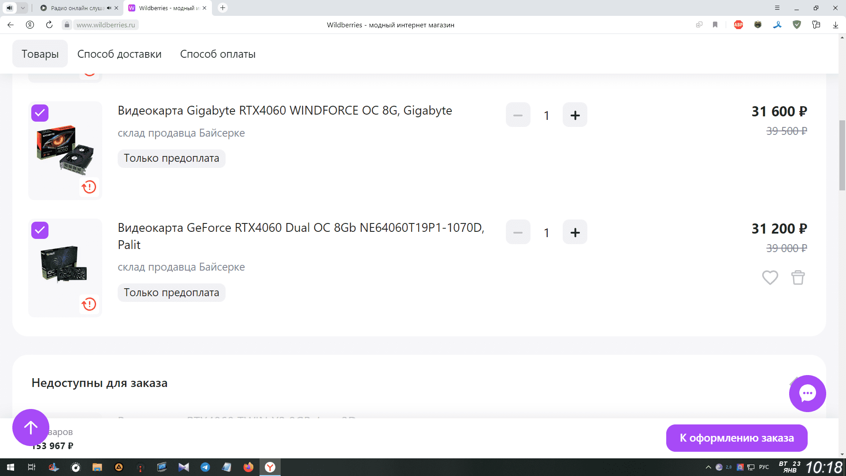This screenshot has width=846, height=476.
Task: Open Видеокарта Gigabyte RTX4060 WINDFORCE product link
Action: [285, 111]
